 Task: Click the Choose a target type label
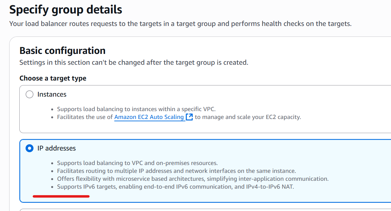click(53, 79)
